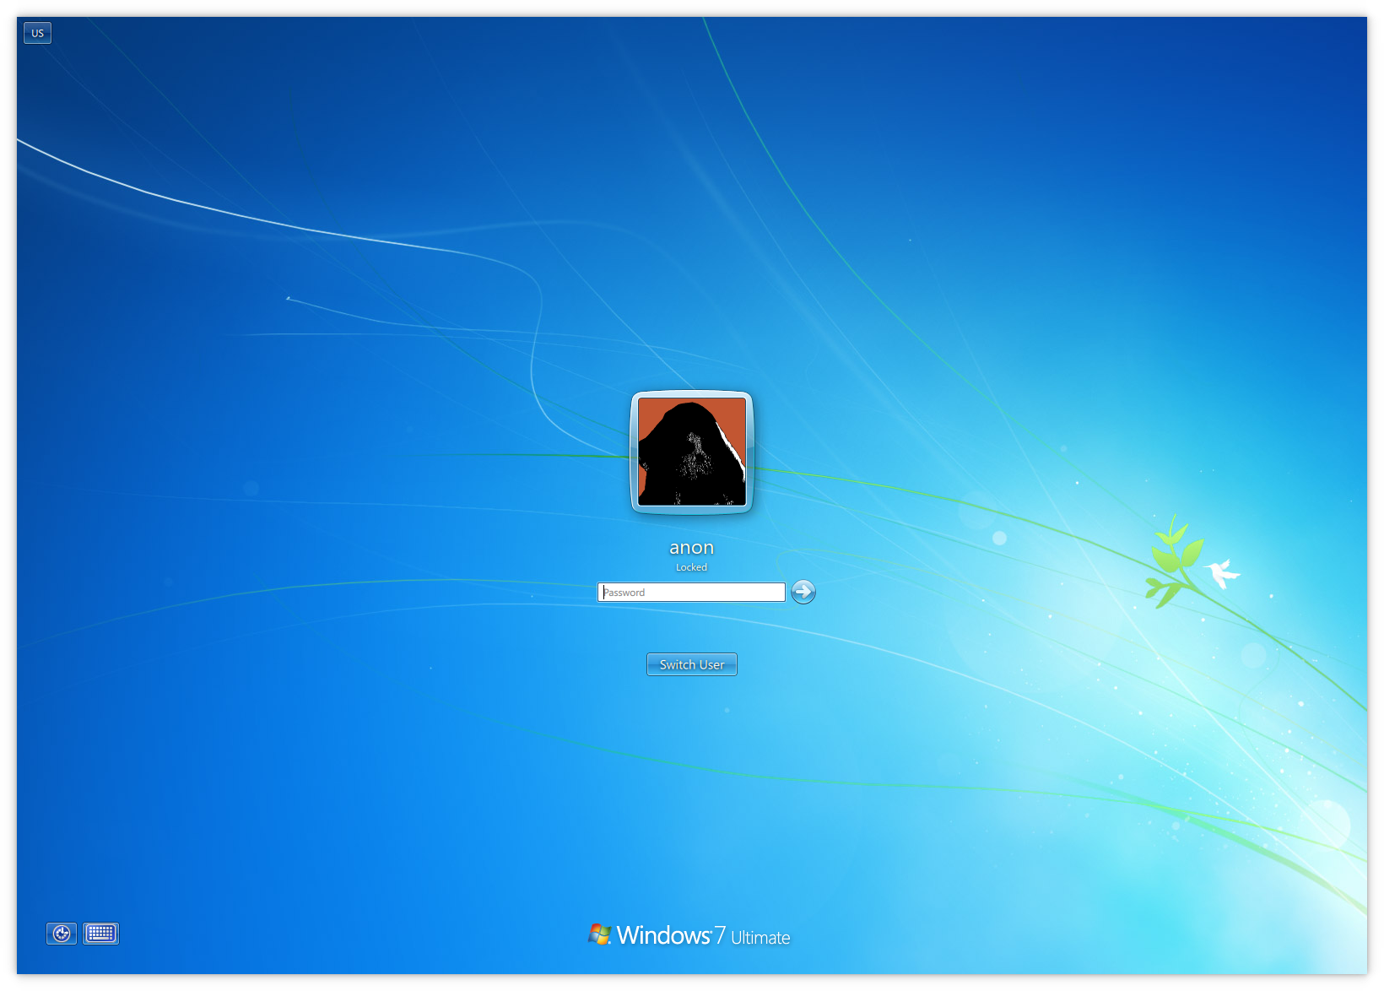Click the Password placeholder text
Viewport: 1384px width, 991px height.
(x=624, y=593)
